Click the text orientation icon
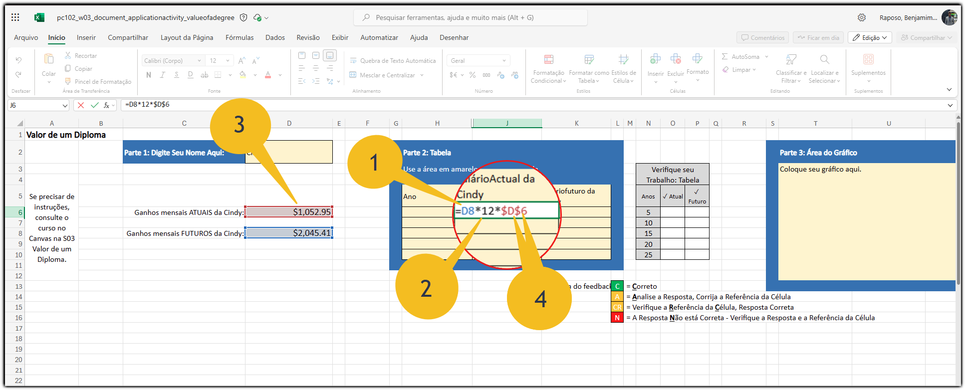 point(330,81)
